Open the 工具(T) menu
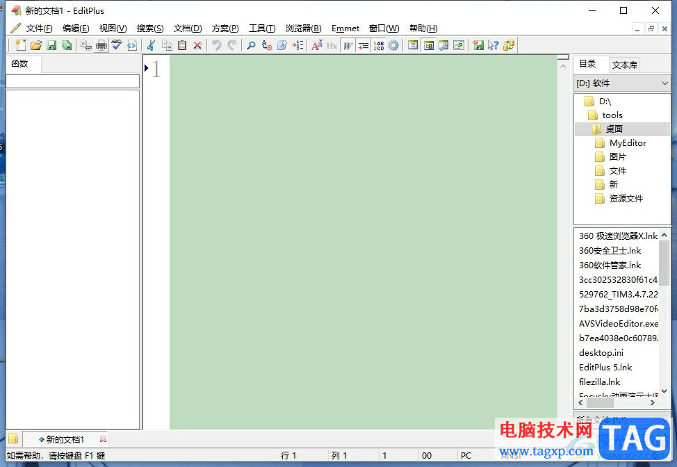 (x=262, y=28)
